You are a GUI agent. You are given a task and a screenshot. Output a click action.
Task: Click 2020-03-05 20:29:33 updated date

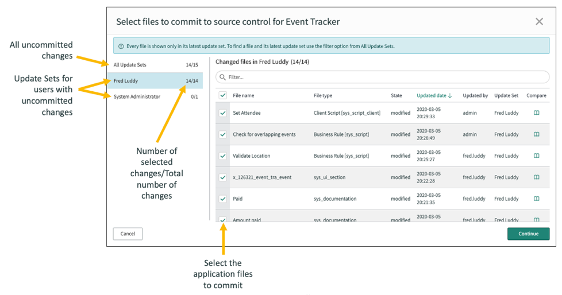(x=429, y=112)
